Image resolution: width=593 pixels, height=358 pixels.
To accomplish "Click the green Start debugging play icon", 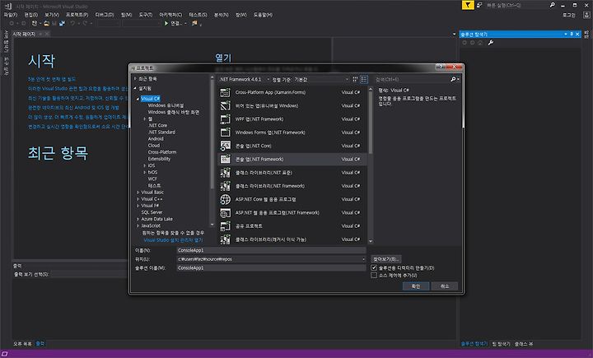I will pos(166,23).
